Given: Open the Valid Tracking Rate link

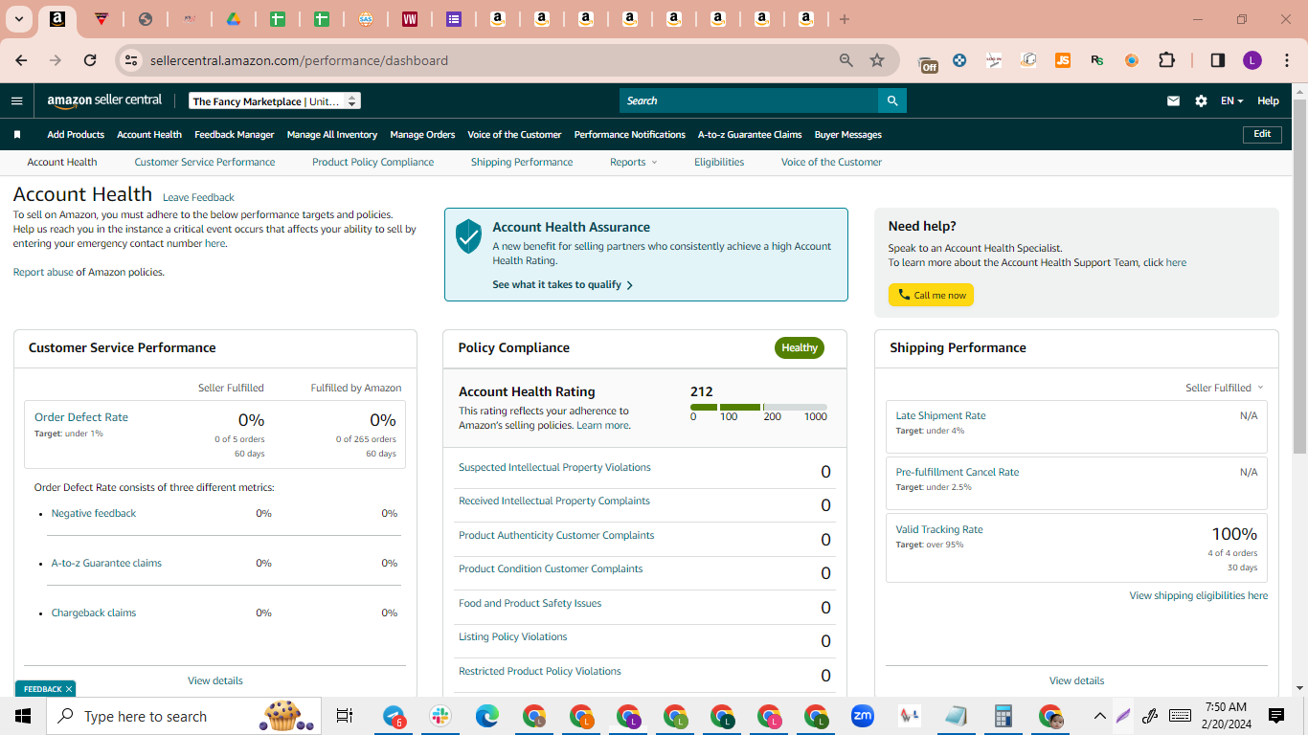Looking at the screenshot, I should click(x=939, y=530).
